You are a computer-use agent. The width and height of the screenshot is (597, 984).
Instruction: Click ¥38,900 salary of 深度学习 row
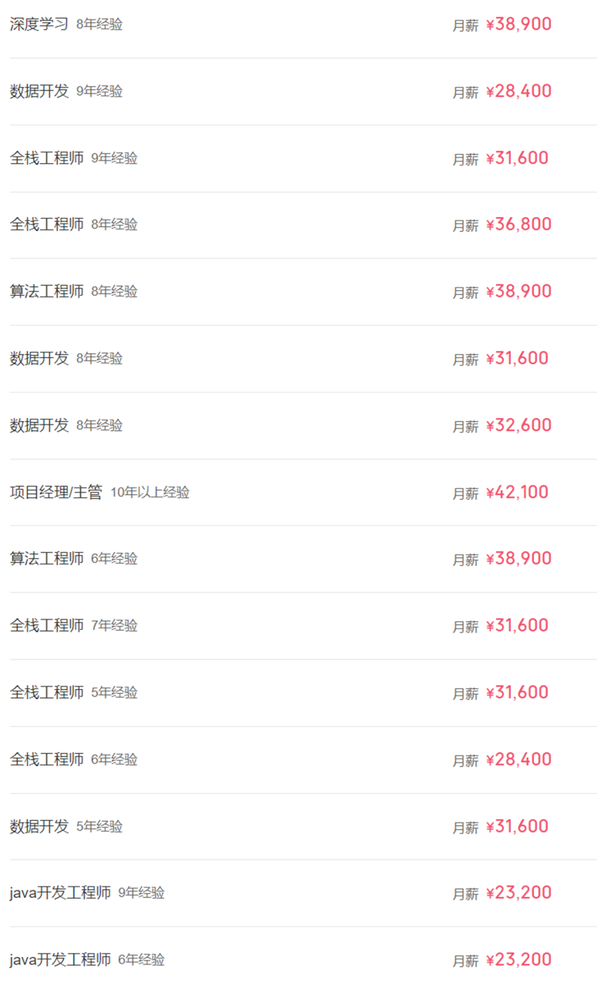519,24
